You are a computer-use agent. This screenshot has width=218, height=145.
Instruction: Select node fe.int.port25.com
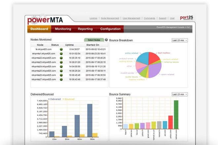pos(44,49)
